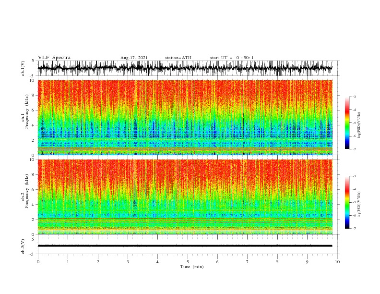380x294 pixels.
Task: Click the ch.2 spectrogram color scale bar
Action: pos(347,202)
